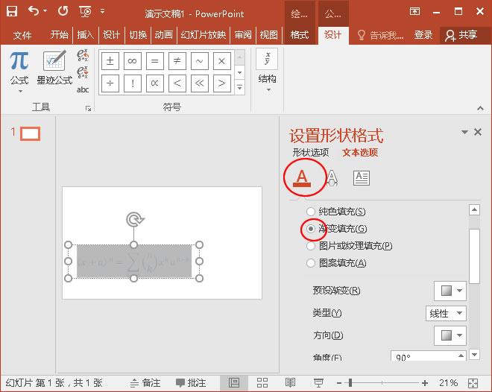Insert the not-equal symbol
The height and width of the screenshot is (392, 492).
point(177,61)
